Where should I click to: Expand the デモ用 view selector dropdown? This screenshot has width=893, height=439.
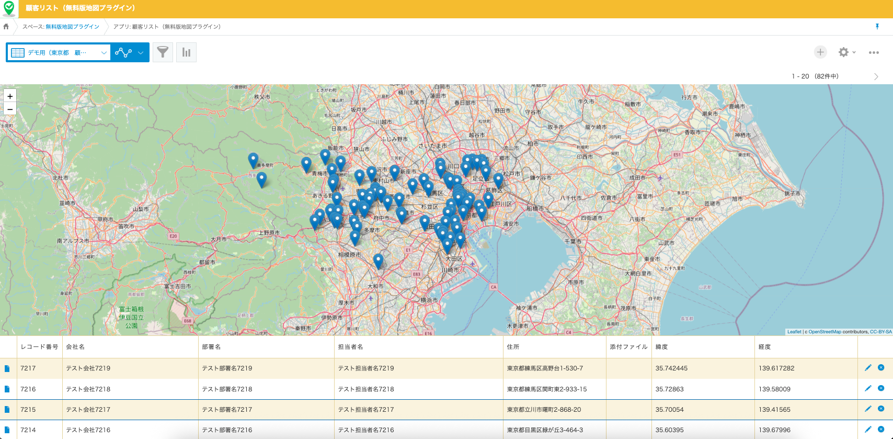(104, 52)
